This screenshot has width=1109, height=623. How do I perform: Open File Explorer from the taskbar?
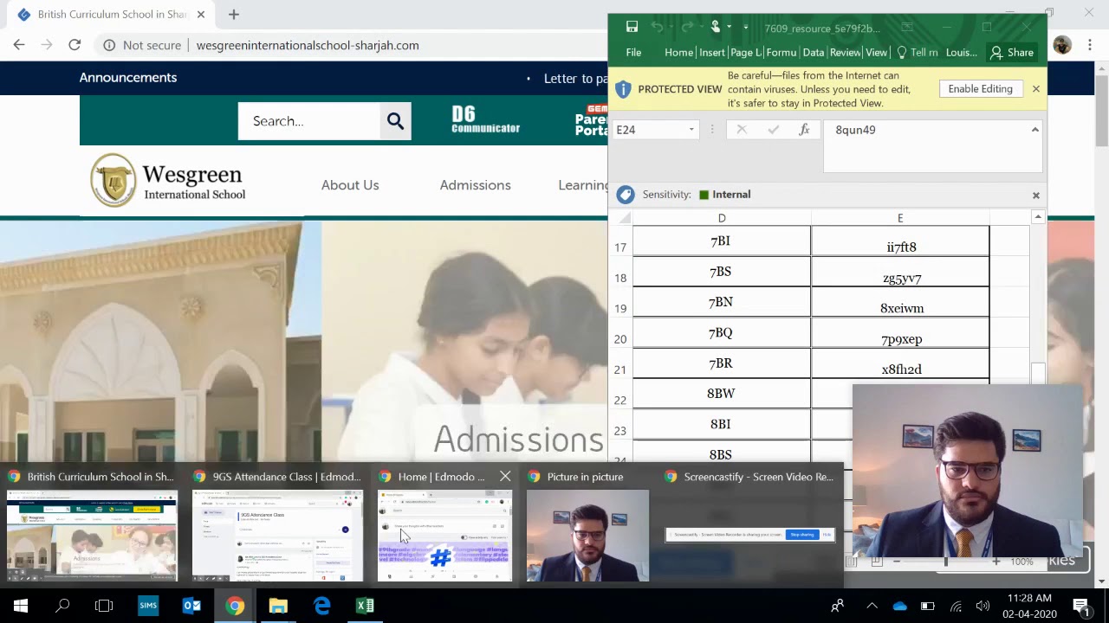coord(278,606)
